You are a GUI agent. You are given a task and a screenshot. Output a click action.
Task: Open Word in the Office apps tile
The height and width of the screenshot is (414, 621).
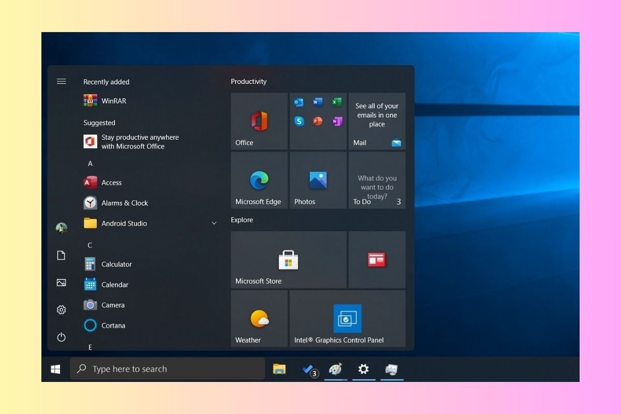[x=318, y=102]
